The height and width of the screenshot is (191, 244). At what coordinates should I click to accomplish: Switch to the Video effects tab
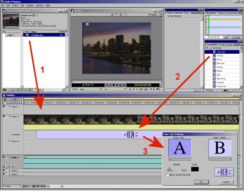point(223,44)
